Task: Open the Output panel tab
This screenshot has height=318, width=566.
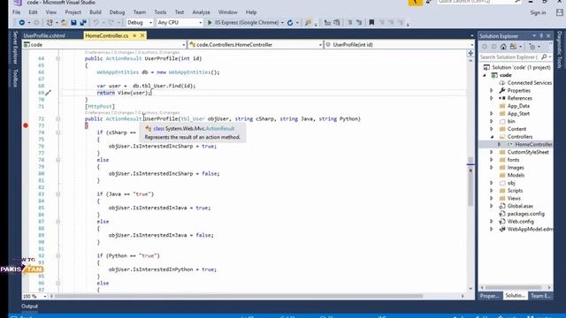Action: [29, 307]
